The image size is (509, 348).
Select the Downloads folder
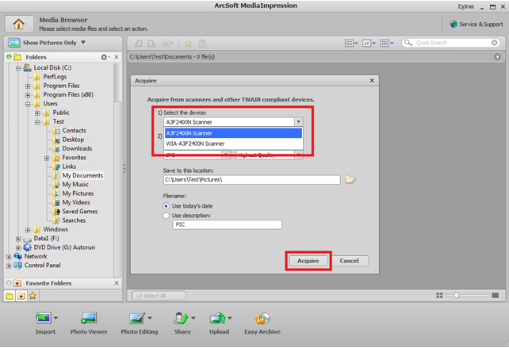point(77,149)
